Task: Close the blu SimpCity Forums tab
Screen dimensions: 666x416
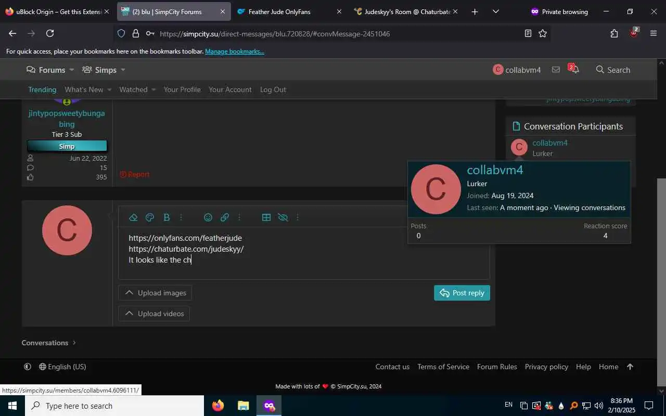Action: 222,11
